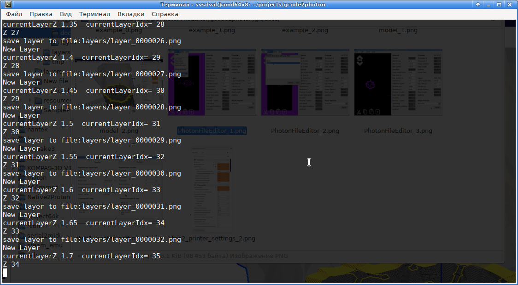The height and width of the screenshot is (285, 518).
Task: Click the 'currentLayerIdx= 35' output text
Action: coord(121,256)
